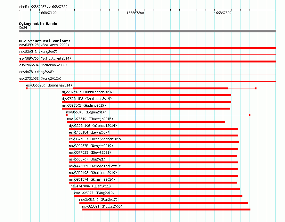Click the red bar under nsv6399128
The width and height of the screenshot is (285, 222).
[x=147, y=48]
